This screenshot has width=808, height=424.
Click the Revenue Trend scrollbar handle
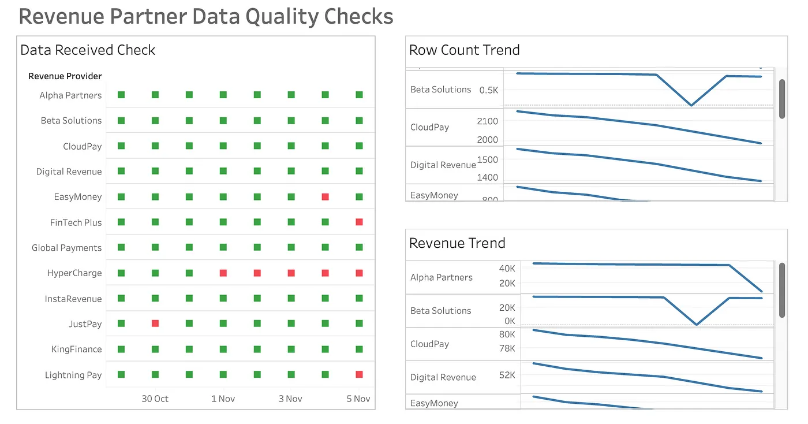782,290
